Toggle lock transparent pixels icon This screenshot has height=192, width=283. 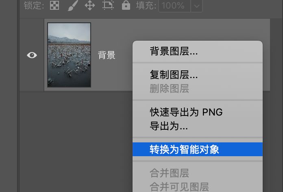coord(54,5)
